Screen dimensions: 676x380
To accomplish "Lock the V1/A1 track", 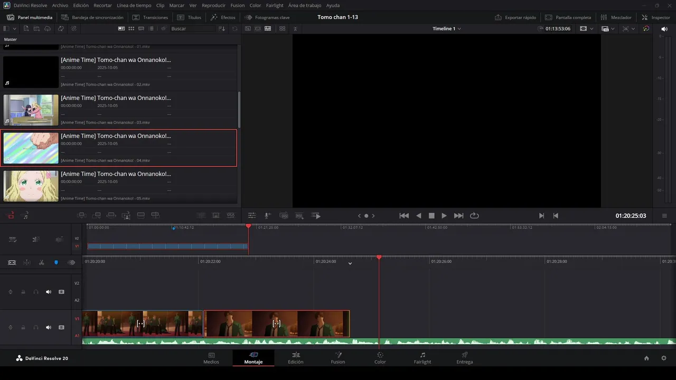I will [x=23, y=327].
